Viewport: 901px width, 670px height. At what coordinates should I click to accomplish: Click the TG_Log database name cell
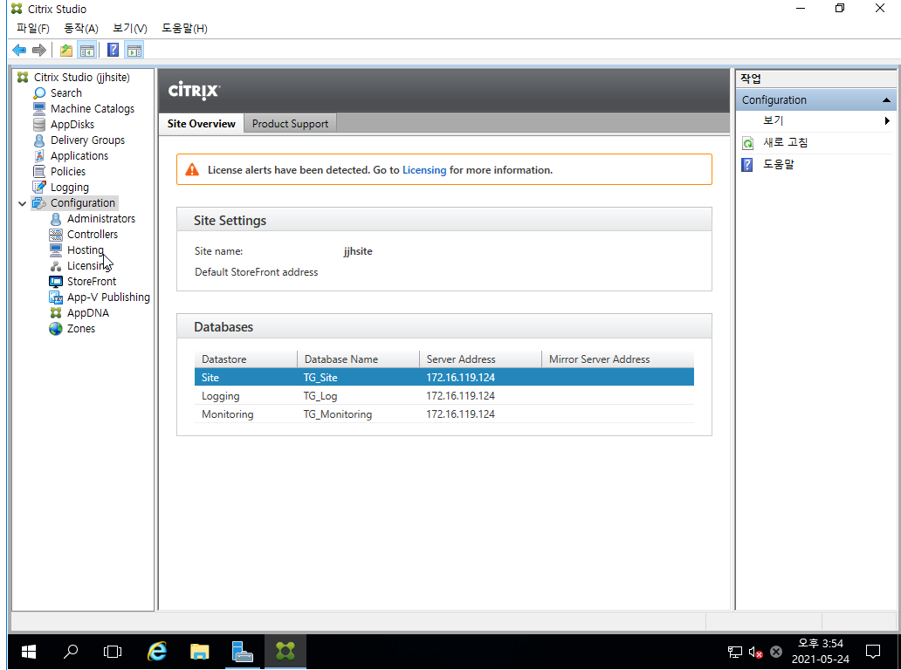tap(320, 395)
